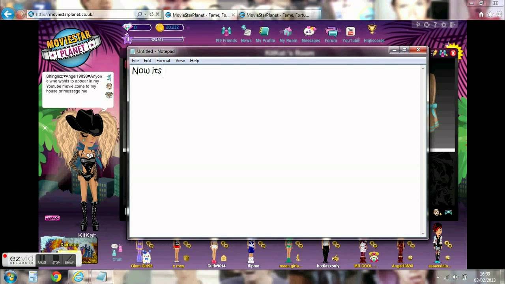Viewport: 505px width, 284px height.
Task: Click the fame level star icon
Action: click(127, 39)
